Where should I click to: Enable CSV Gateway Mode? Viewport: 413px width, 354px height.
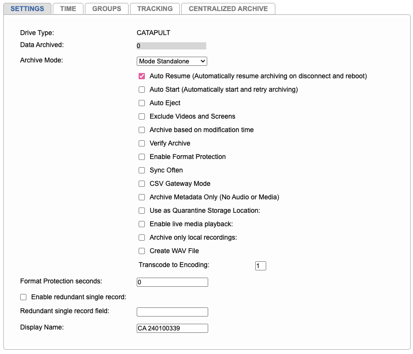point(142,183)
